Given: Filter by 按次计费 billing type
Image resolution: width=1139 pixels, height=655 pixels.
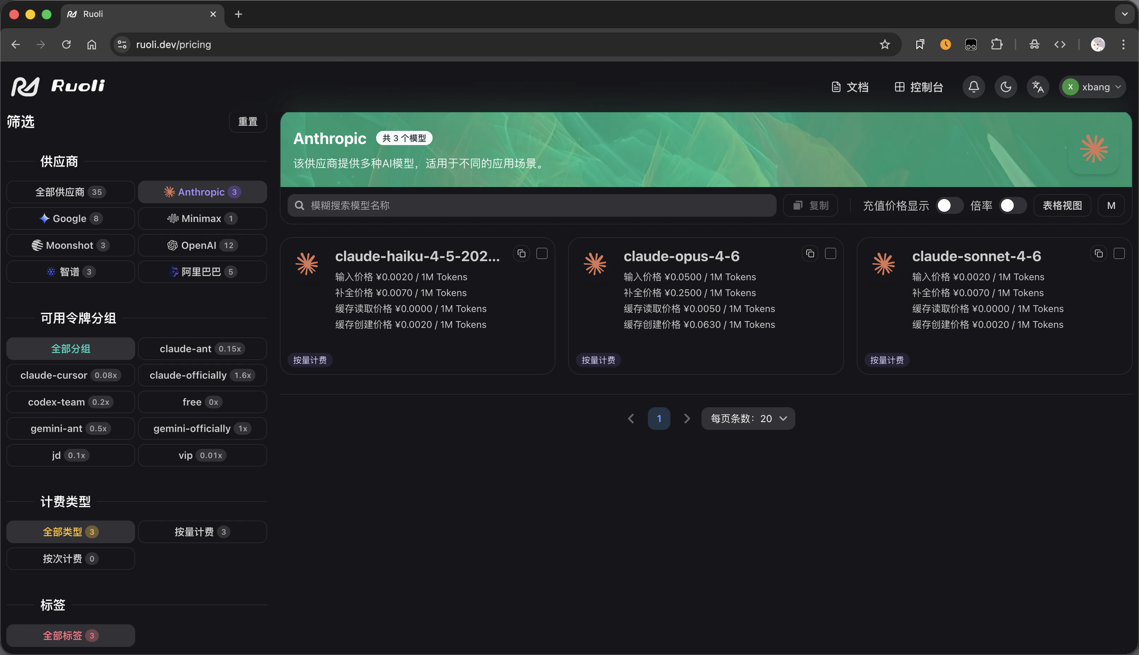Looking at the screenshot, I should (71, 559).
